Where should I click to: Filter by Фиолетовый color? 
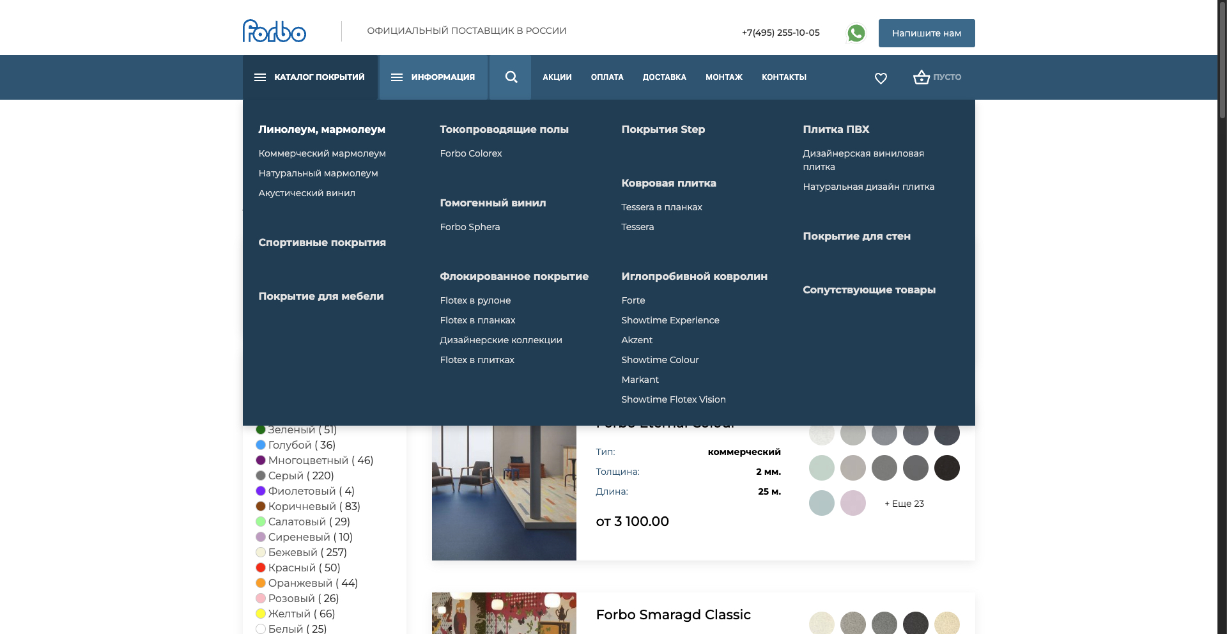305,491
